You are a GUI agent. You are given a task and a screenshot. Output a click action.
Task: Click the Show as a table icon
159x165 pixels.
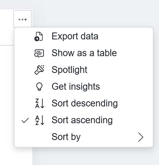39,53
